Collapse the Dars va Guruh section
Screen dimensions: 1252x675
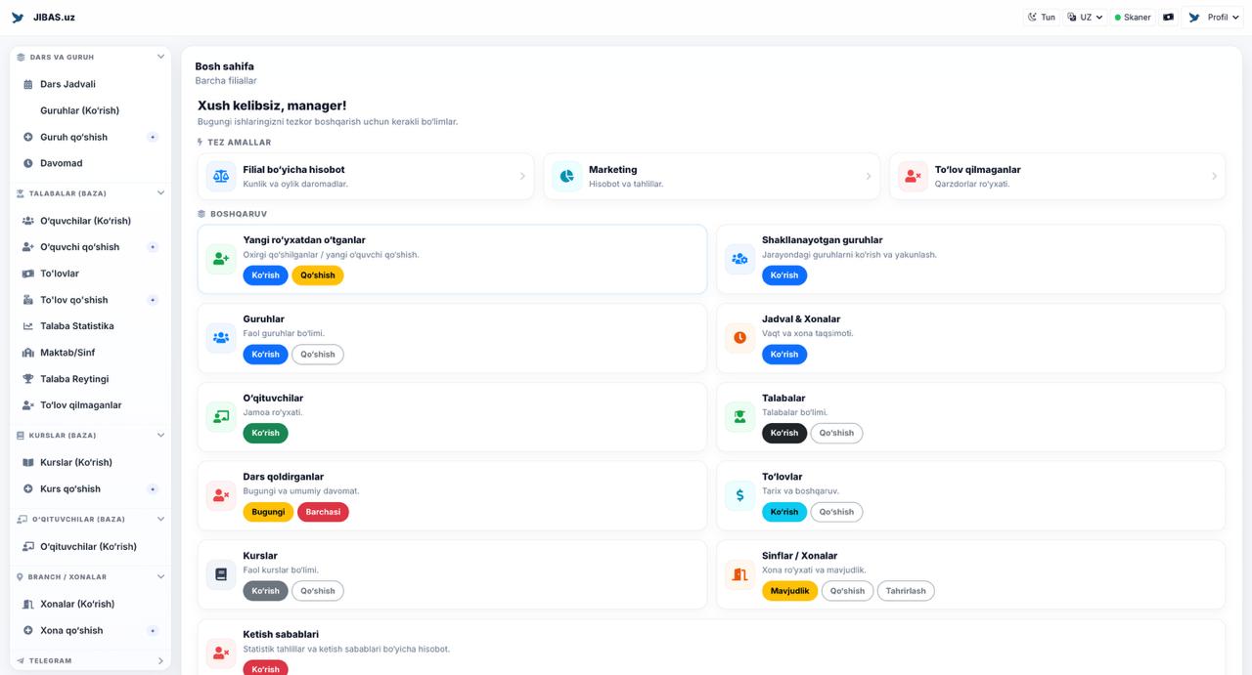pyautogui.click(x=160, y=57)
